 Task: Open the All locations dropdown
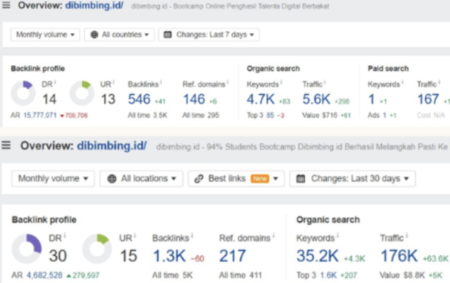coord(141,179)
